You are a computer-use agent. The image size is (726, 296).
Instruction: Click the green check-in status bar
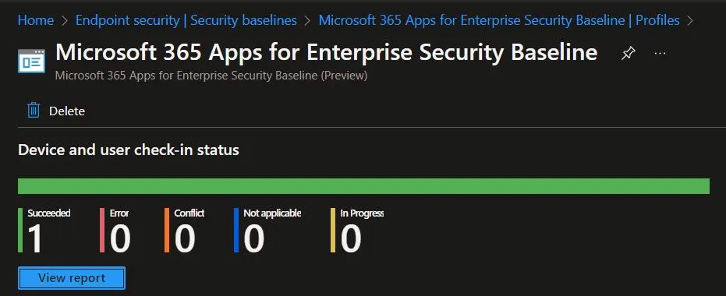pos(363,186)
